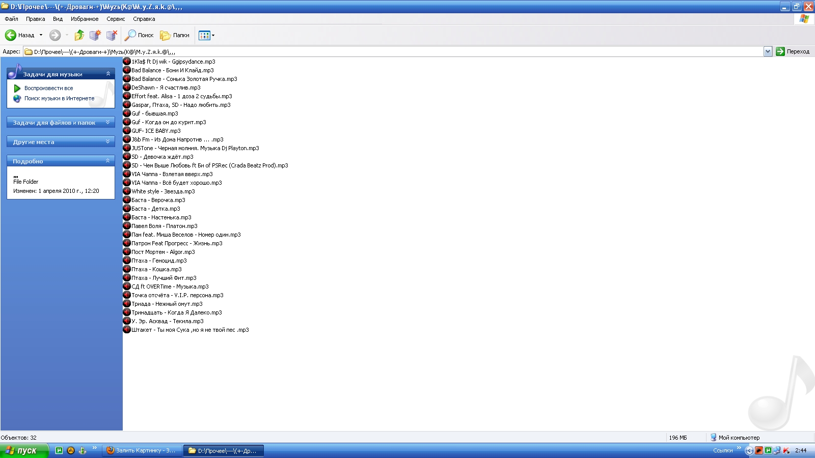Select Штакет - Ты моя Сука file
815x458 pixels.
point(186,330)
